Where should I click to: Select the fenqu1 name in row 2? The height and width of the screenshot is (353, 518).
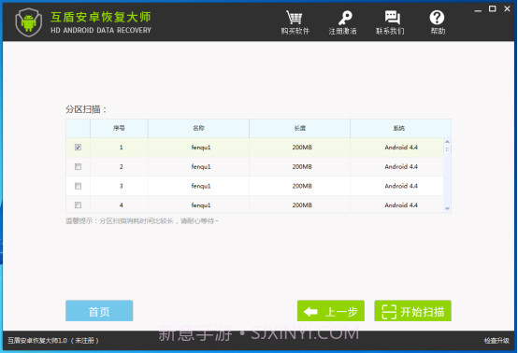(x=201, y=166)
